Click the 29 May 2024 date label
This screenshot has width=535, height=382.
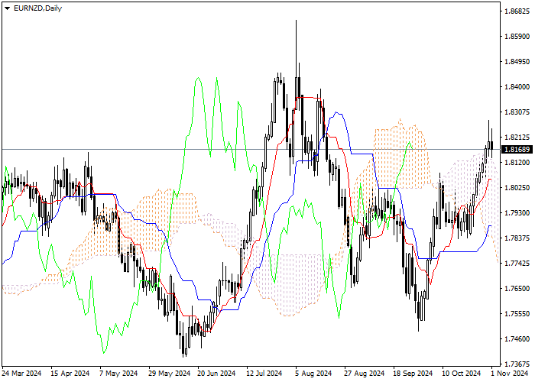point(169,374)
